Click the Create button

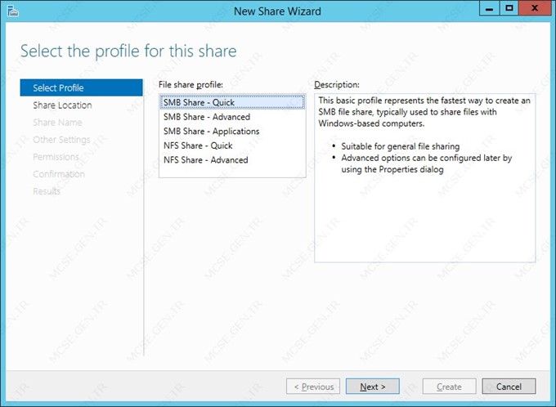click(449, 387)
